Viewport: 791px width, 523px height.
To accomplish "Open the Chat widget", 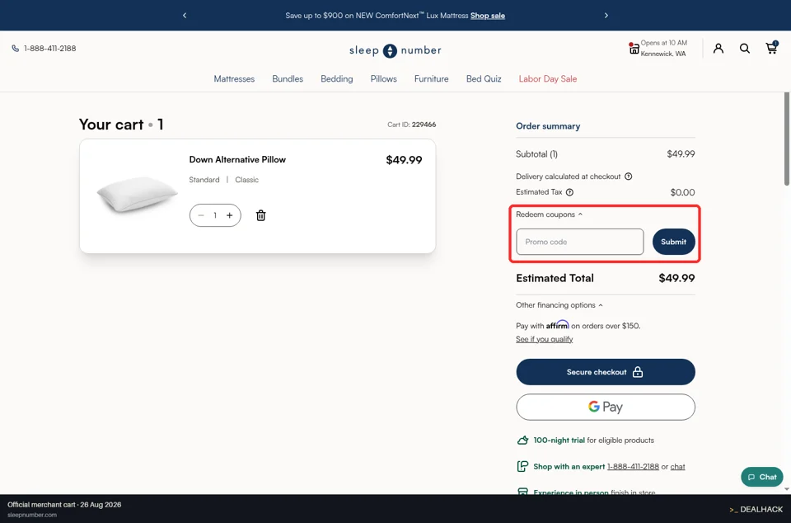I will point(761,477).
